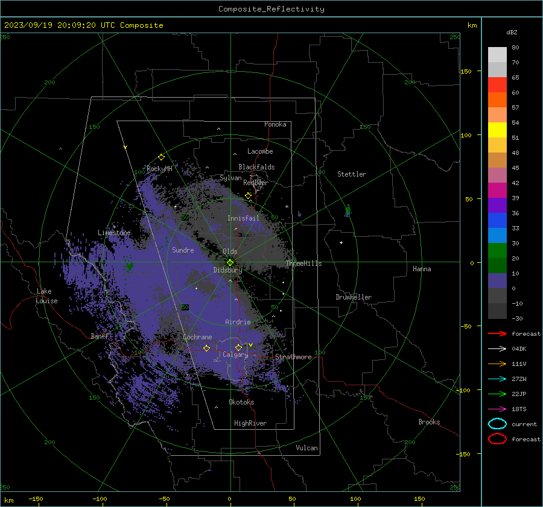Click the 'Hanna' city label

pyautogui.click(x=422, y=269)
